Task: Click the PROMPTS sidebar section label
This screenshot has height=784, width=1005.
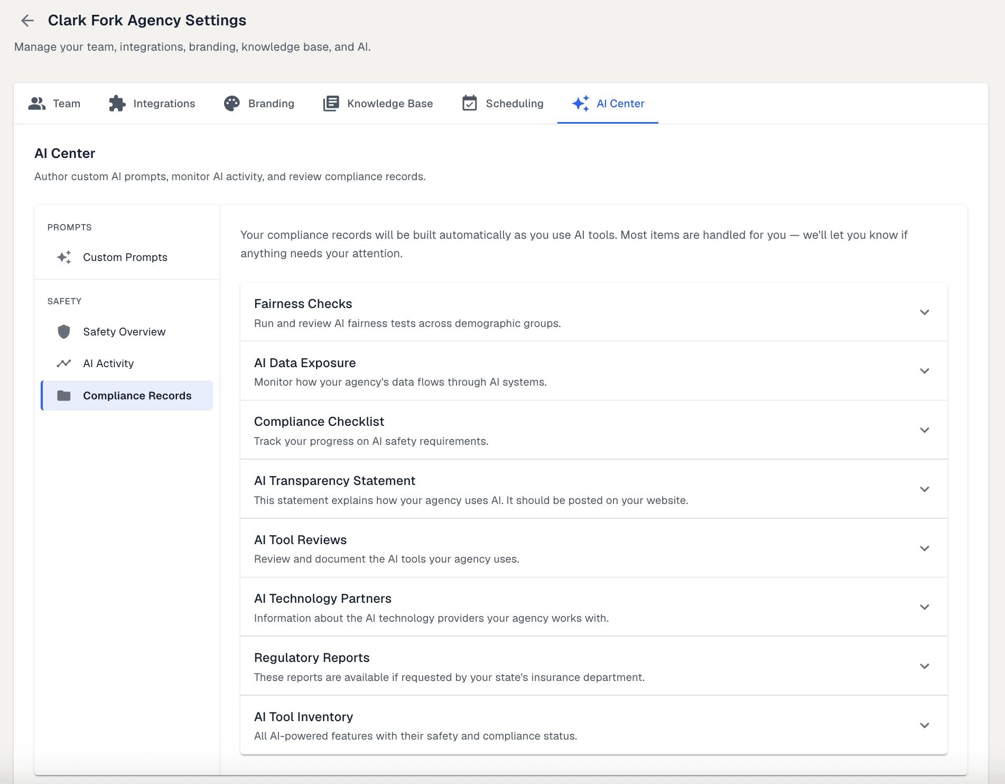Action: (x=70, y=227)
